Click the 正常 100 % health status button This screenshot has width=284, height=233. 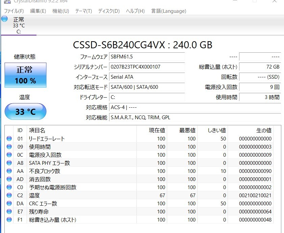coord(25,75)
